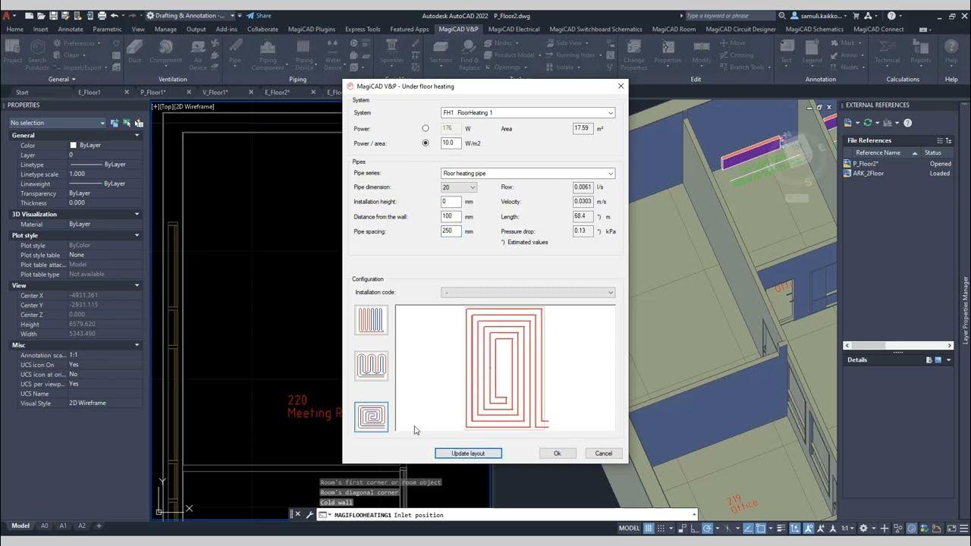Select the parallel stripes pipe layout icon
The image size is (971, 546).
tap(371, 320)
